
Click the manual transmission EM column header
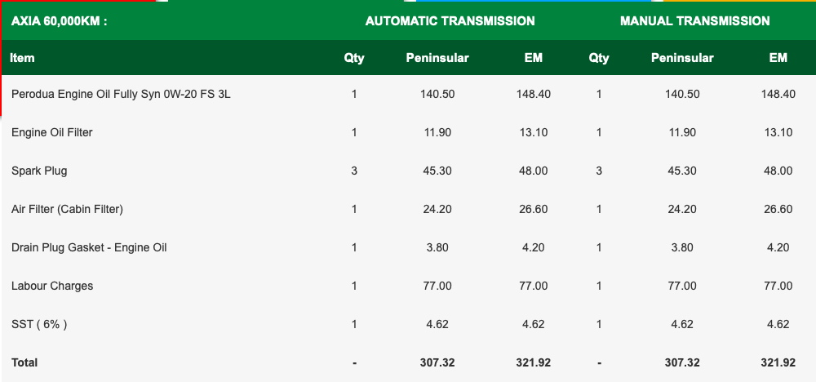[x=778, y=58]
